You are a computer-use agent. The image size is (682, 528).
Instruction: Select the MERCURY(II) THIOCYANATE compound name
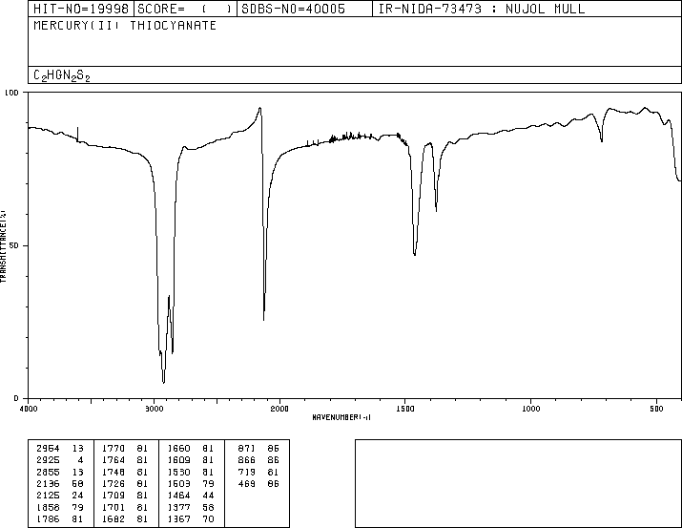point(125,25)
